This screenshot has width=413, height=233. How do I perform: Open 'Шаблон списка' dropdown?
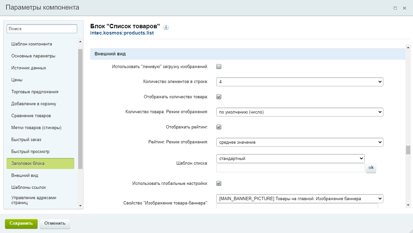click(291, 158)
